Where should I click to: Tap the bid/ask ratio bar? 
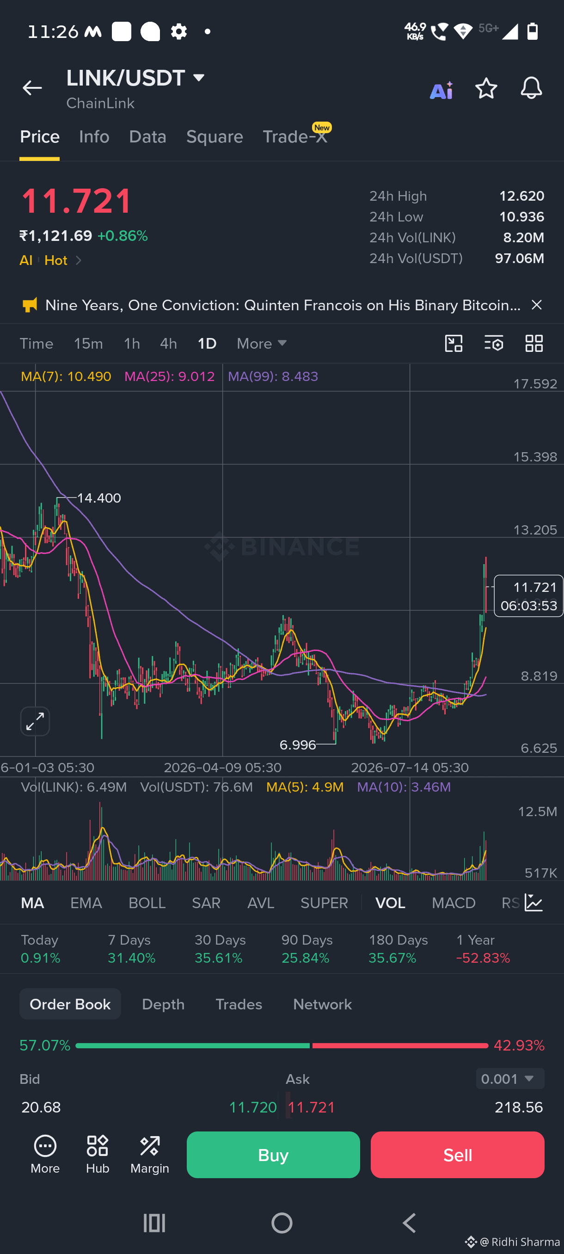282,1045
